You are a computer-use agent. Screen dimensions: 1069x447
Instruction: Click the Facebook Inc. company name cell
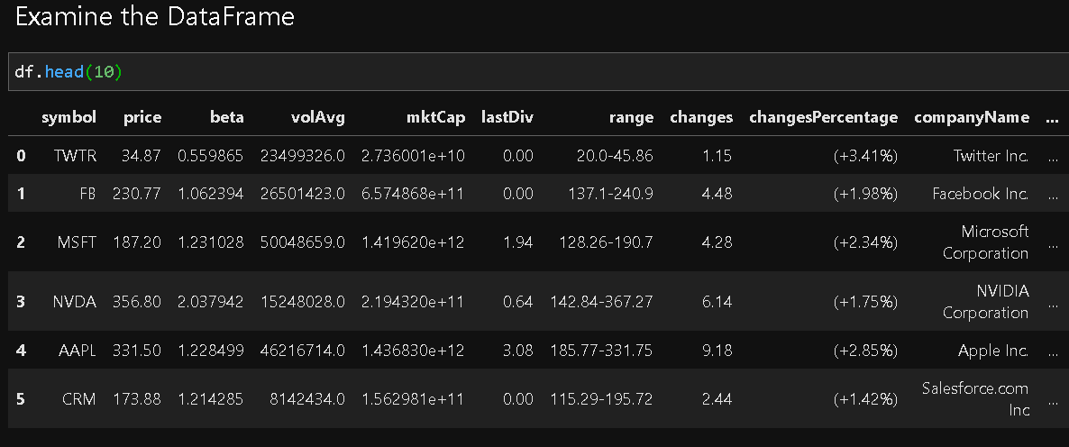pyautogui.click(x=980, y=194)
